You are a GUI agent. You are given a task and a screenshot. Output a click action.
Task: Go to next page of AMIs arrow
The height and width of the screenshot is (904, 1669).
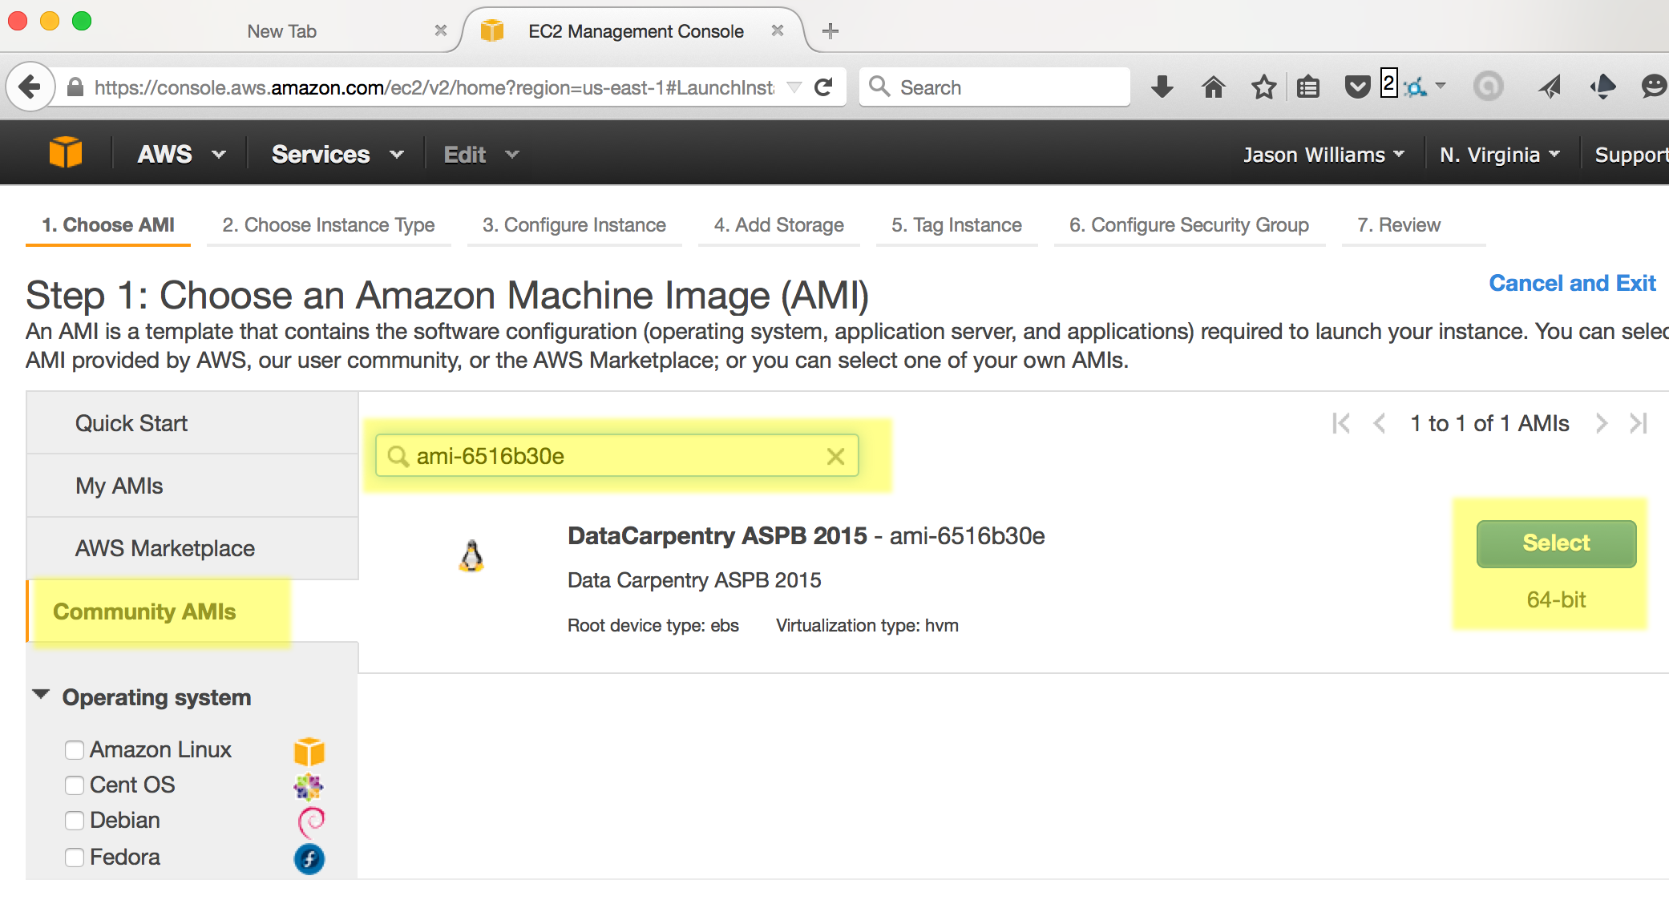[1602, 423]
